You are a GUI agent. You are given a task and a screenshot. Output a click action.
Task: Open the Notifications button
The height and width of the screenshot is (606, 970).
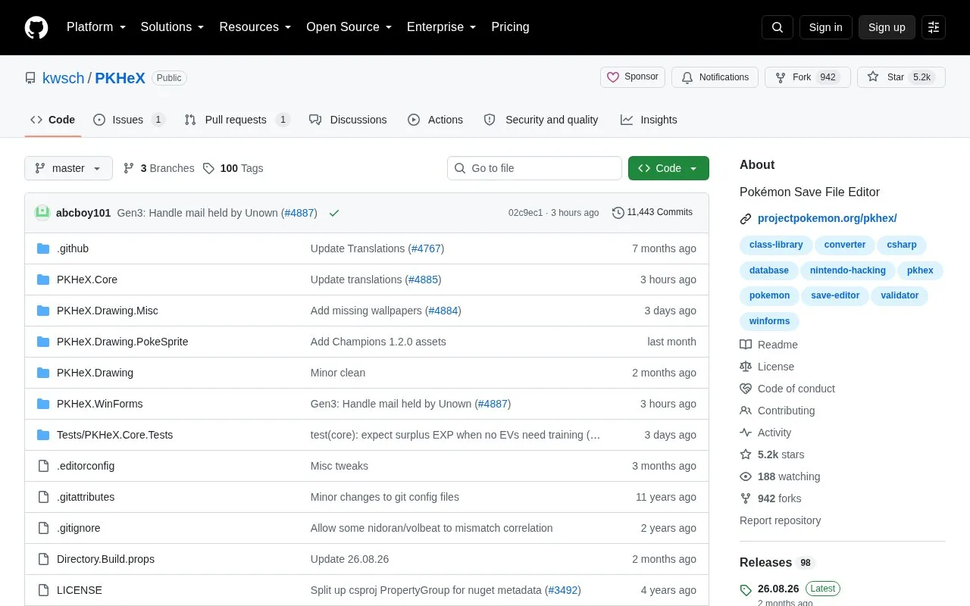click(715, 77)
